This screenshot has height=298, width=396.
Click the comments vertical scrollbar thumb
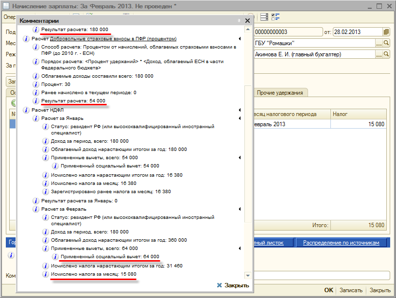coord(248,154)
